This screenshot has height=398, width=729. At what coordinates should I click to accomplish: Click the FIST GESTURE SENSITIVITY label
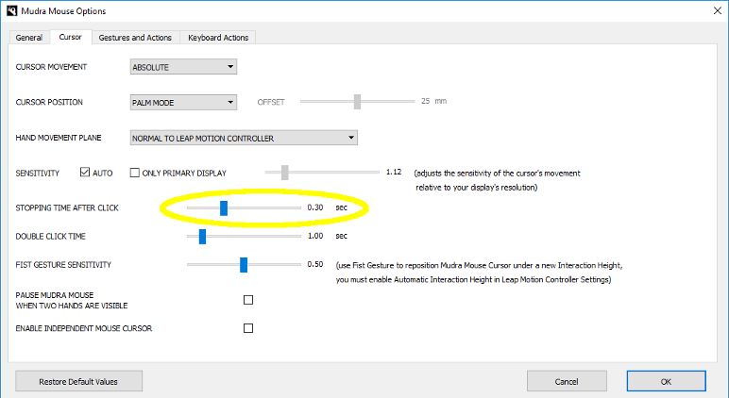pos(63,265)
